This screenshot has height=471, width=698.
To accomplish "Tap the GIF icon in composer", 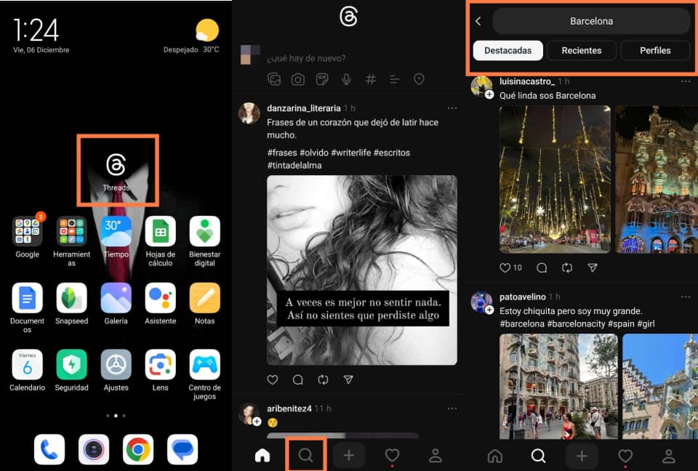I will (322, 79).
